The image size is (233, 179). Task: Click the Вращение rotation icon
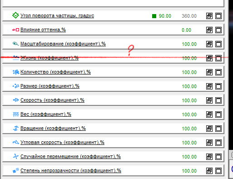16,129
